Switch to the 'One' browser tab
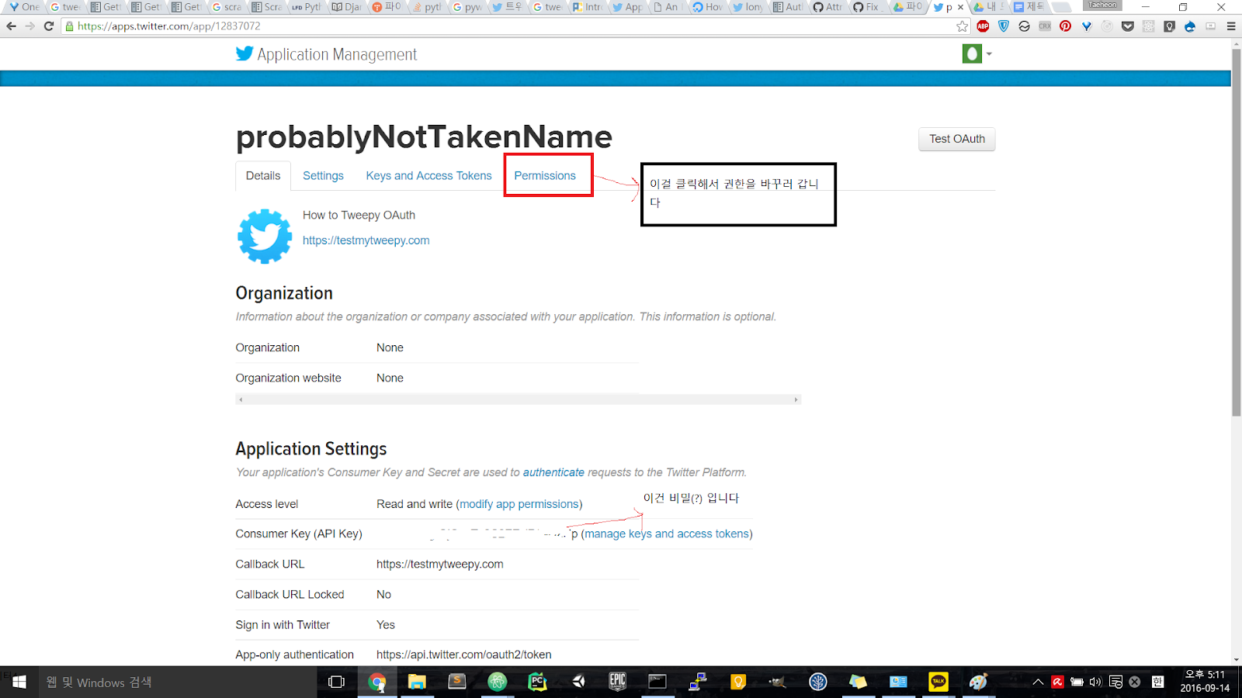 pyautogui.click(x=23, y=7)
